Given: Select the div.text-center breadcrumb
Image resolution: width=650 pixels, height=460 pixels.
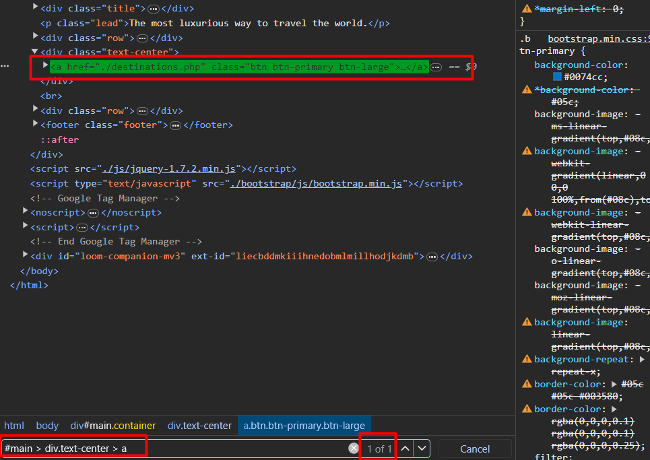Looking at the screenshot, I should pos(199,426).
